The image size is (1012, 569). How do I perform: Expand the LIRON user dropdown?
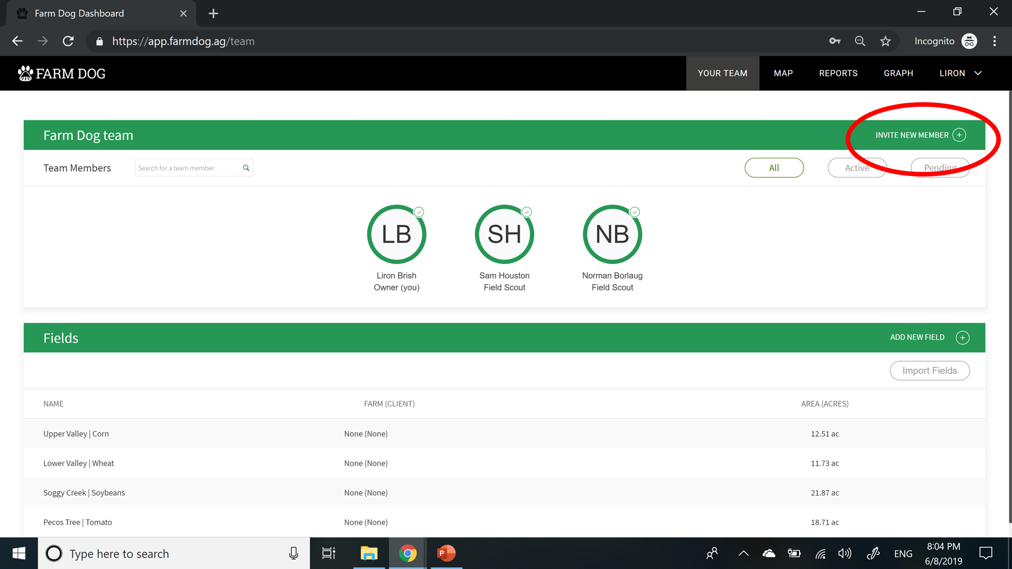960,73
